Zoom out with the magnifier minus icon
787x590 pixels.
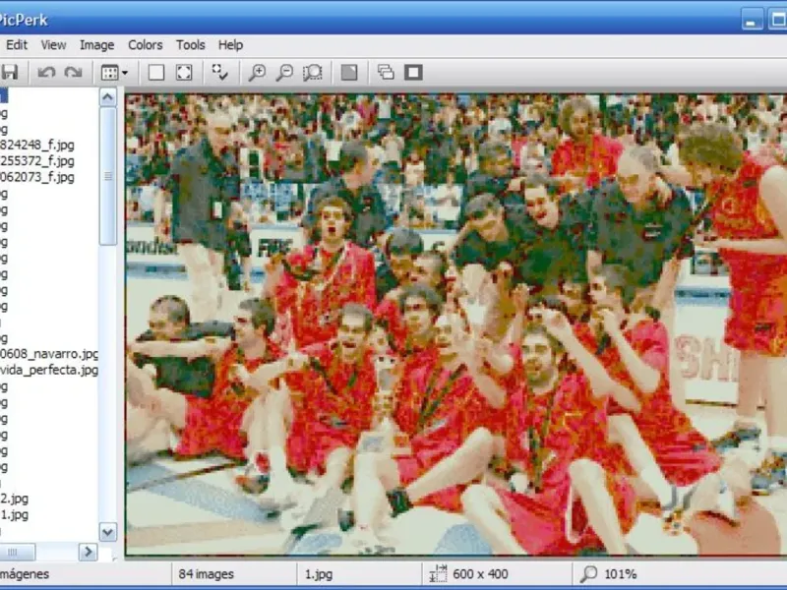click(284, 72)
